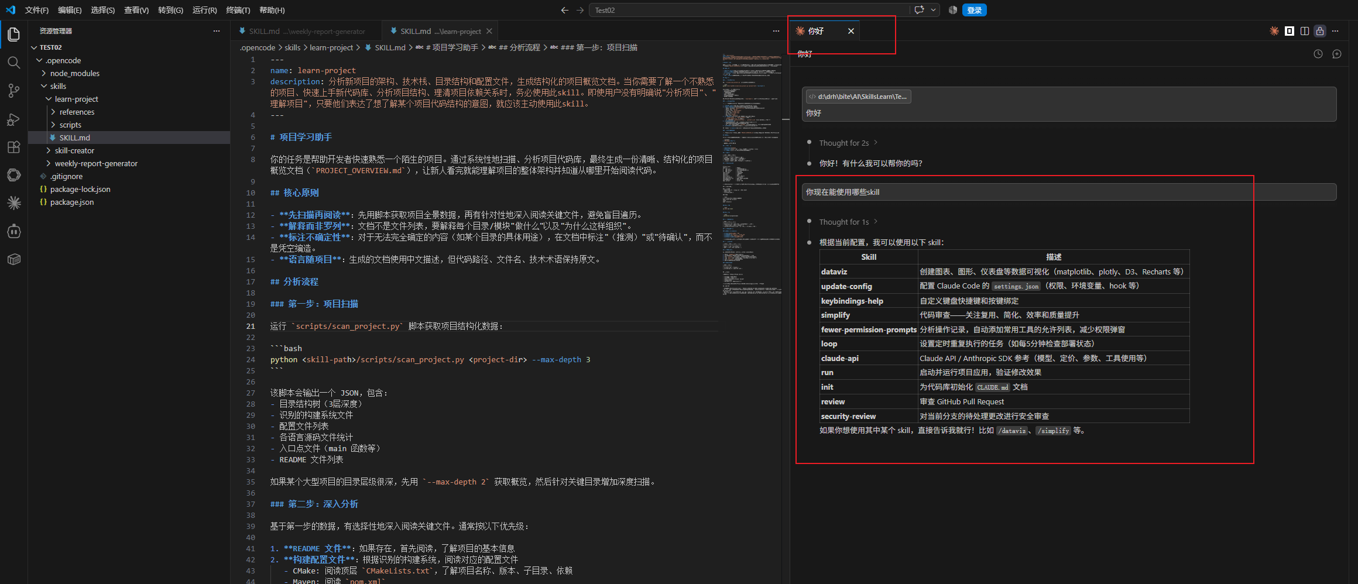This screenshot has width=1358, height=584.
Task: Click the Test02 command center search box
Action: coord(750,10)
